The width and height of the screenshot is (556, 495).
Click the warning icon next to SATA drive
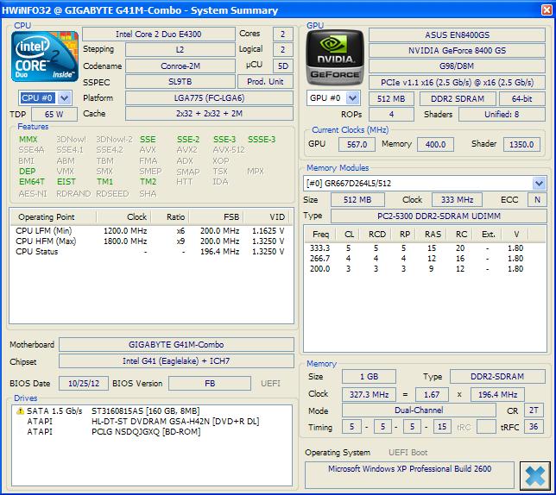click(x=20, y=411)
